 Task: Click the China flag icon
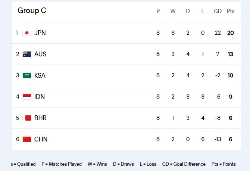pos(27,139)
